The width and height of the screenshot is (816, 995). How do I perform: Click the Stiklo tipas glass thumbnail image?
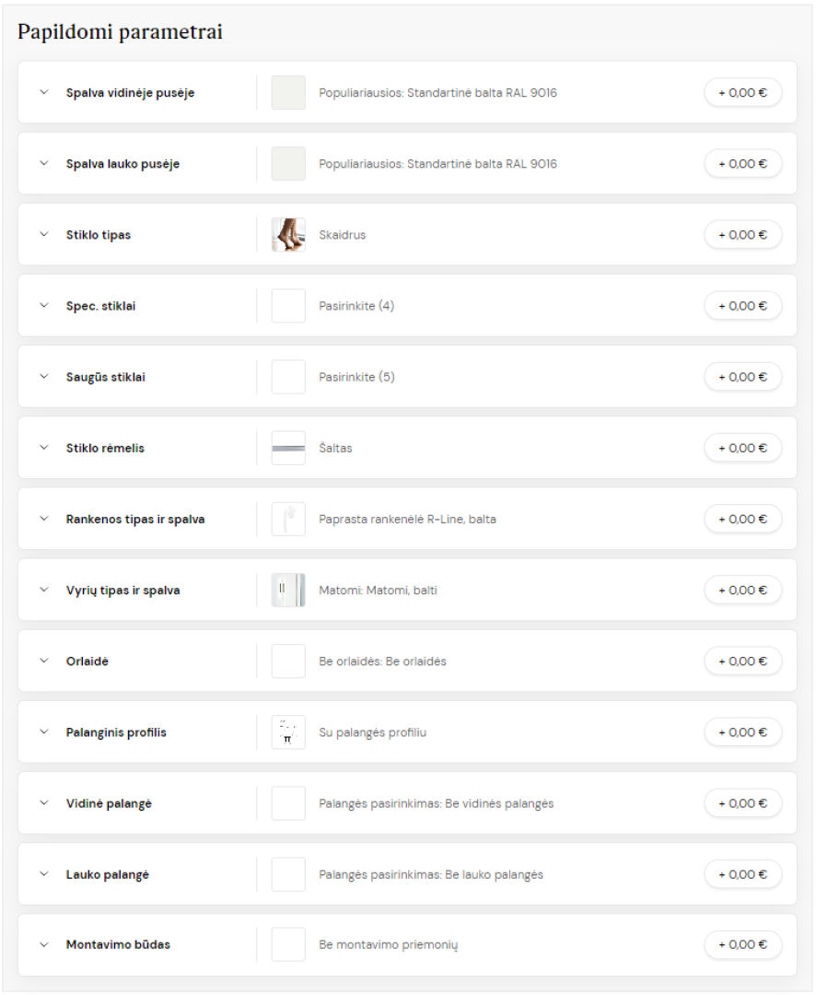tap(288, 235)
